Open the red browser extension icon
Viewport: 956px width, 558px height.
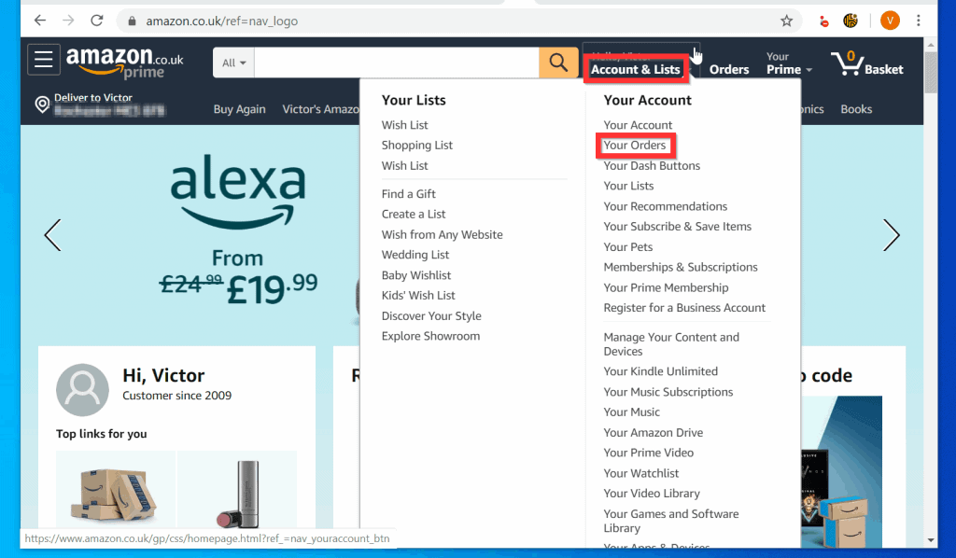tap(823, 21)
